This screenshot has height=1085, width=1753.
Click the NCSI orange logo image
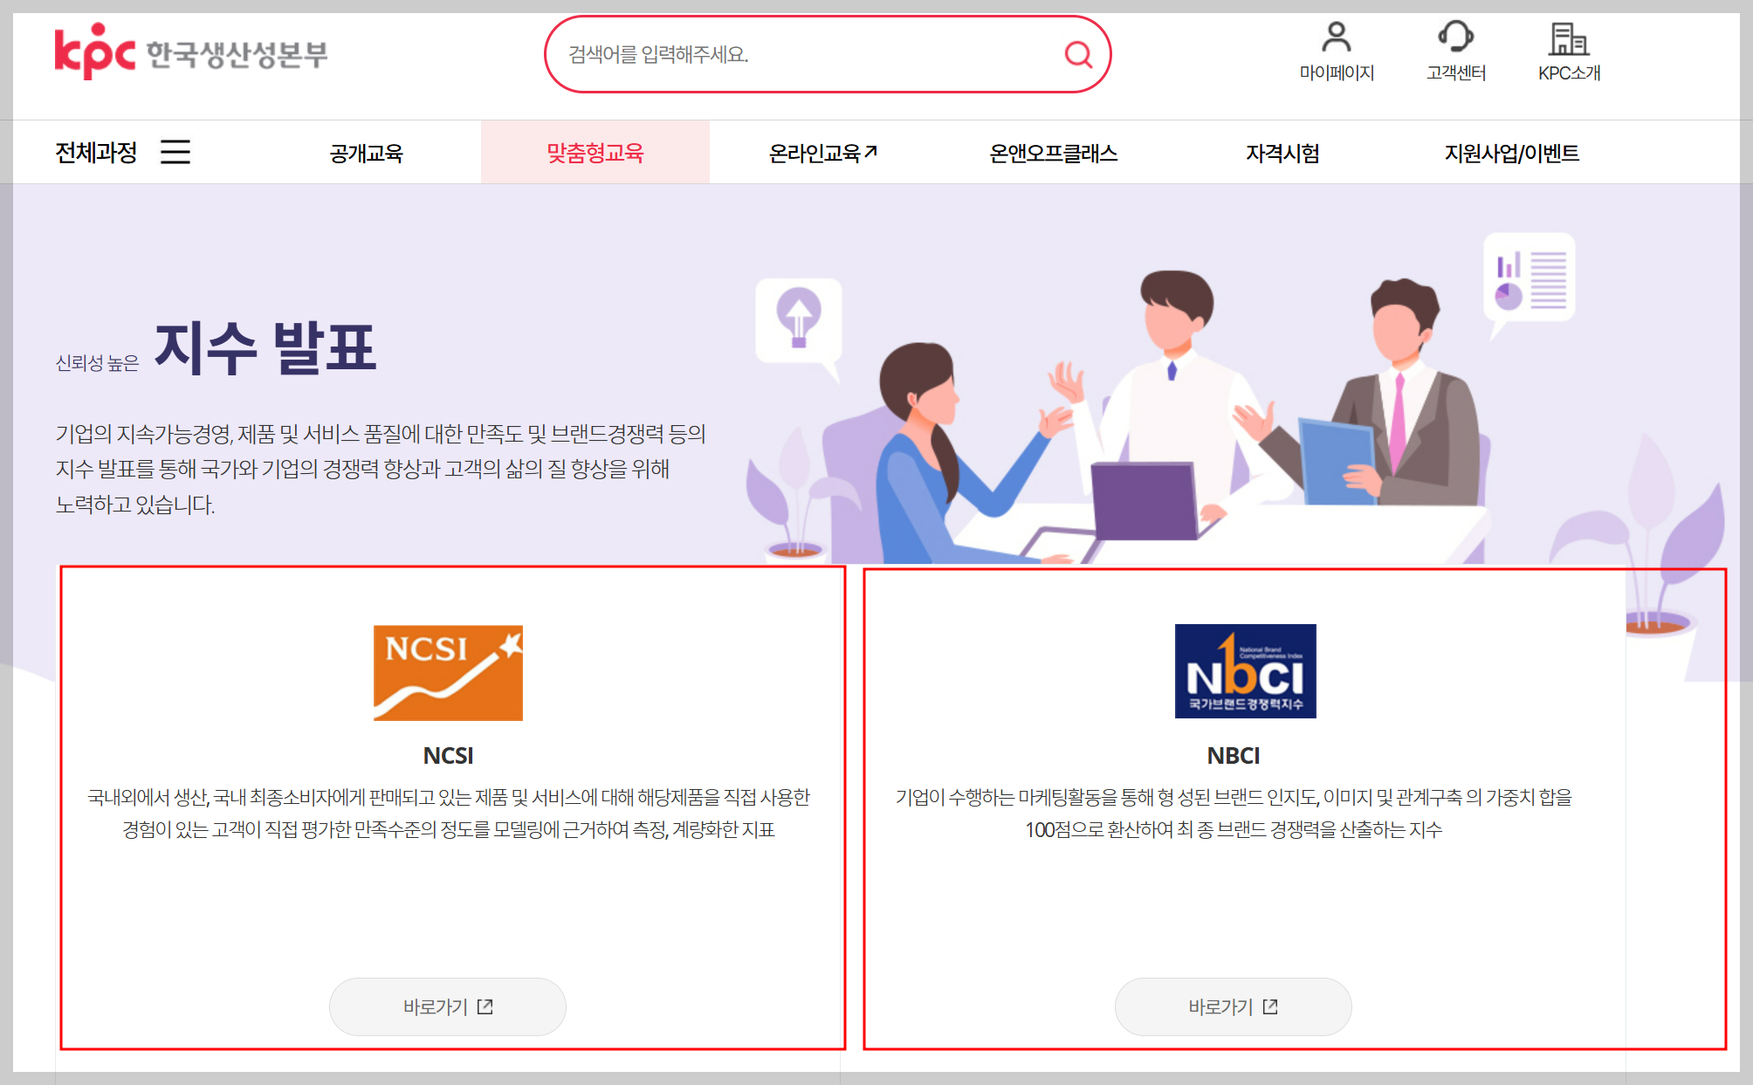click(x=448, y=672)
